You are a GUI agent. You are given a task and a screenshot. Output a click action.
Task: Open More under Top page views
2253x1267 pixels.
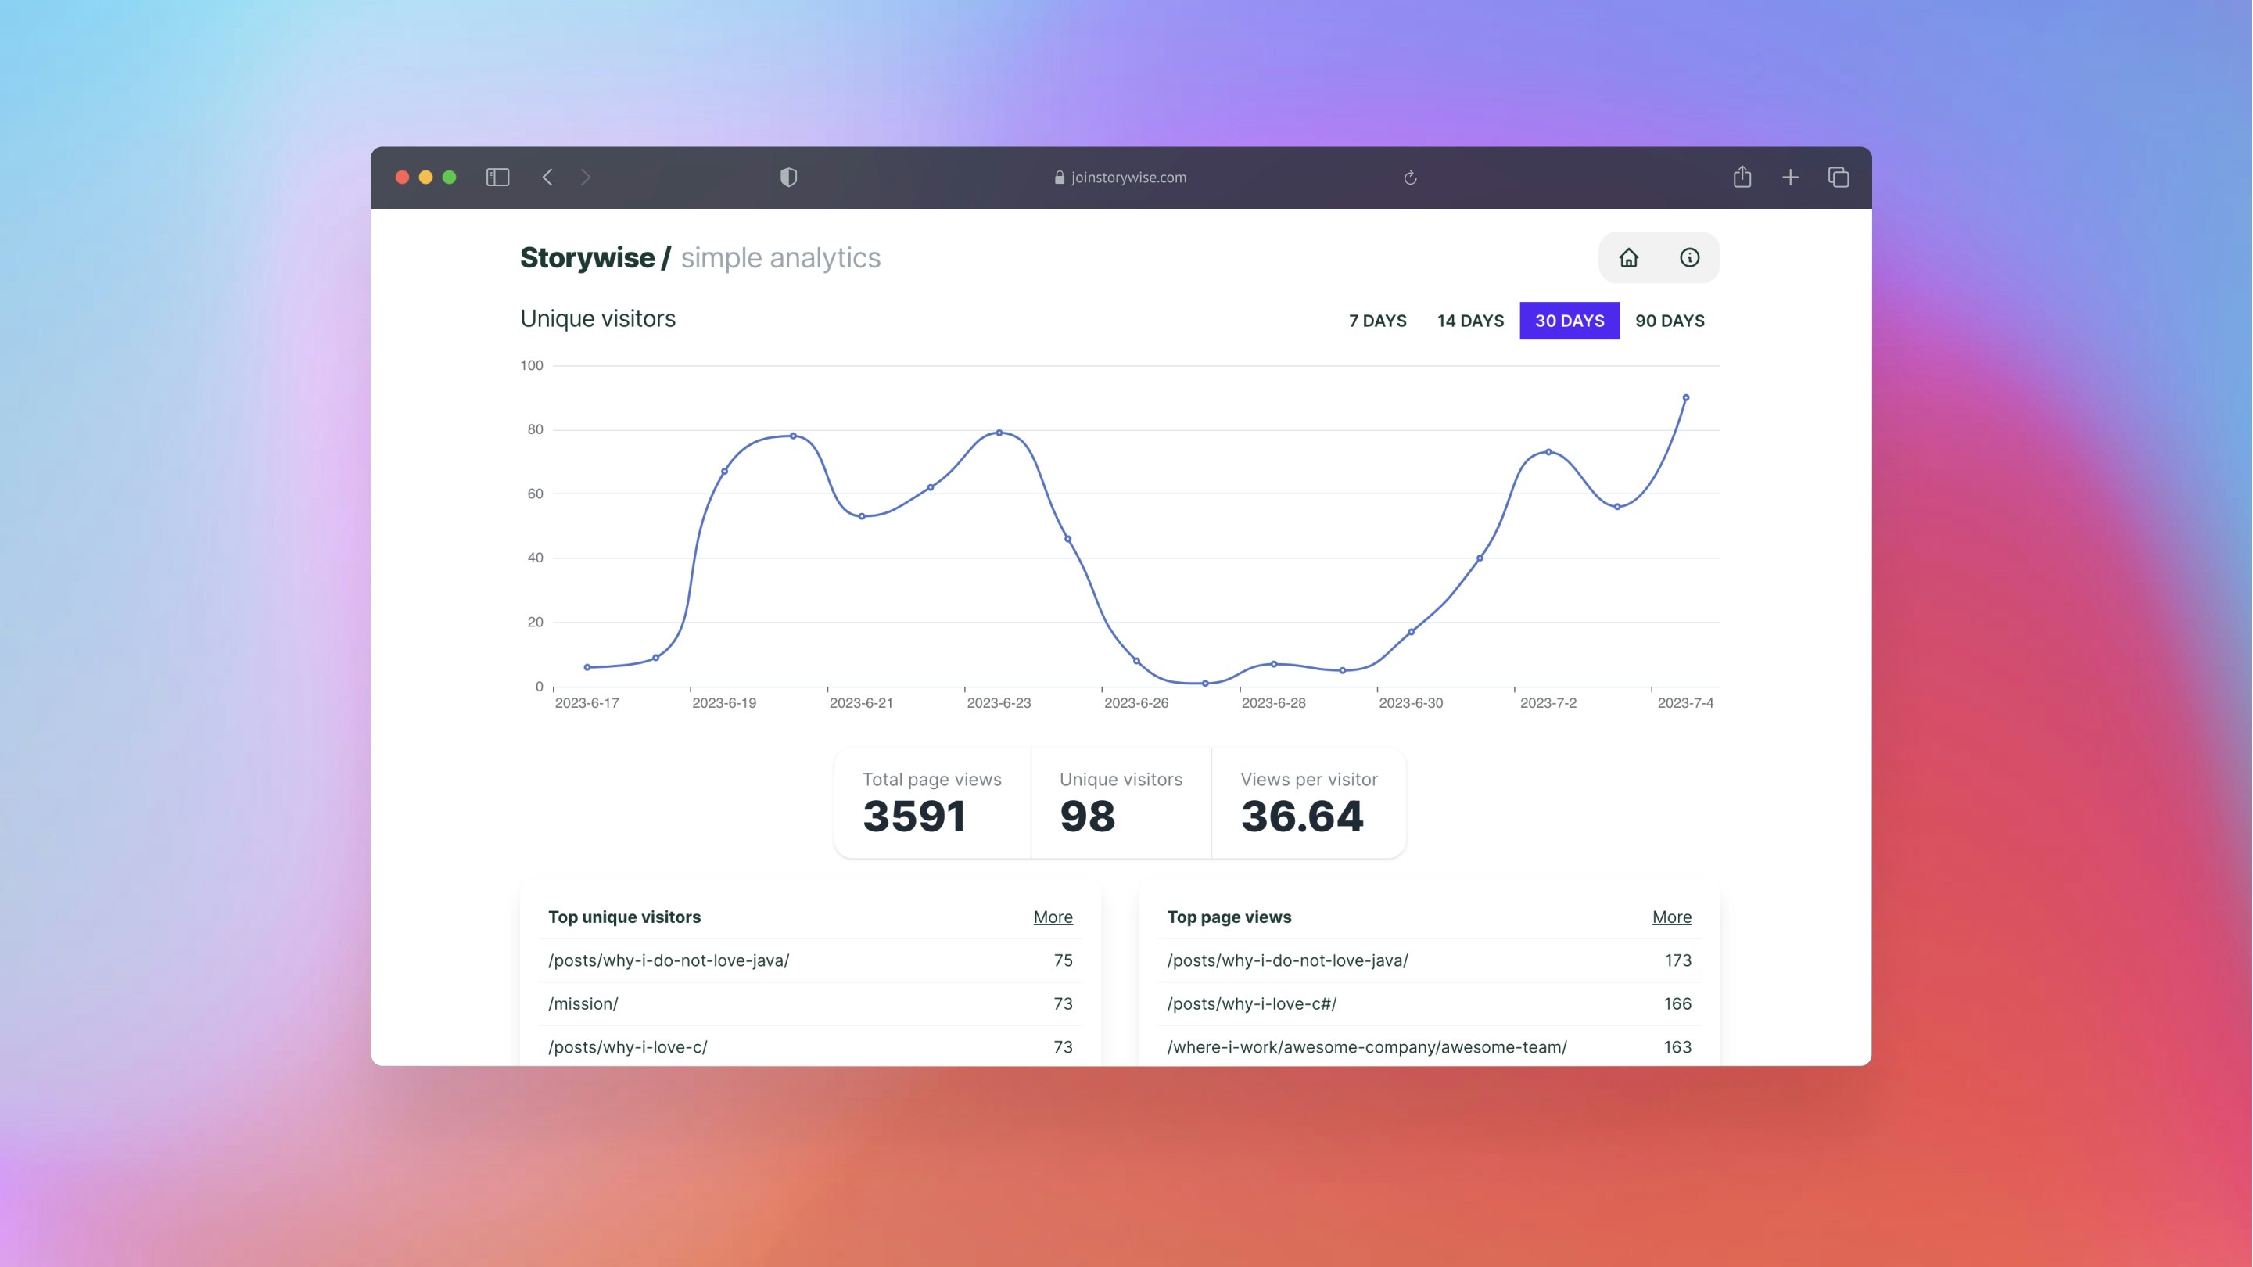click(1671, 917)
